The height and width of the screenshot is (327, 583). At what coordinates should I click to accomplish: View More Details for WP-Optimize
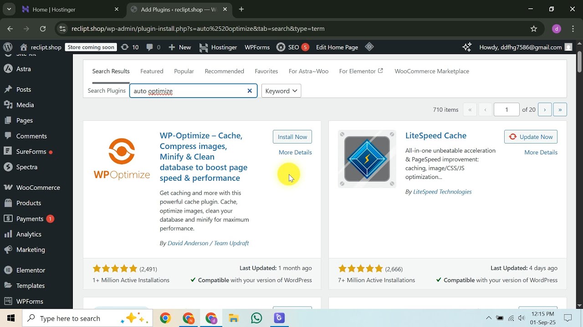[295, 152]
